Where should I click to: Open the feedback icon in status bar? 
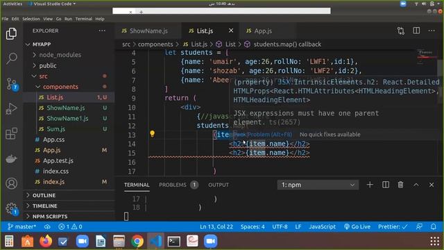[x=419, y=227]
